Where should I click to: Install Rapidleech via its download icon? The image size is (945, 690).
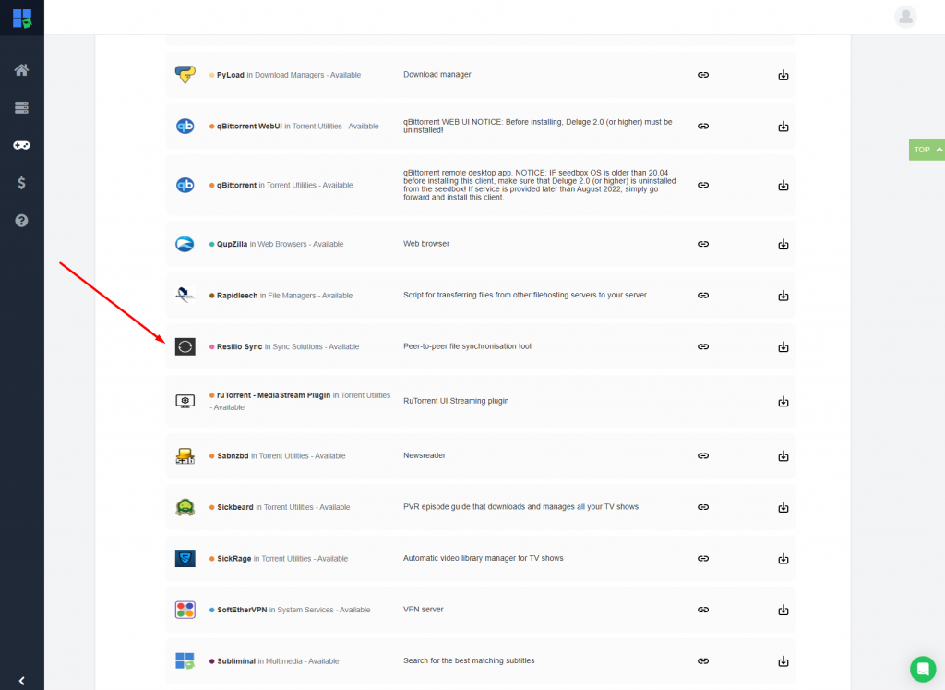click(x=783, y=296)
